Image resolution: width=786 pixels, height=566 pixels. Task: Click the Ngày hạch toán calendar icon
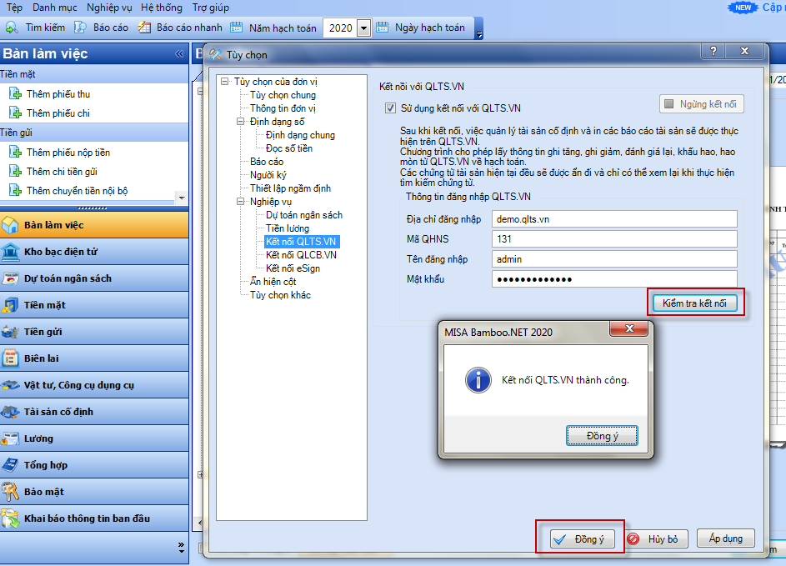pos(382,27)
